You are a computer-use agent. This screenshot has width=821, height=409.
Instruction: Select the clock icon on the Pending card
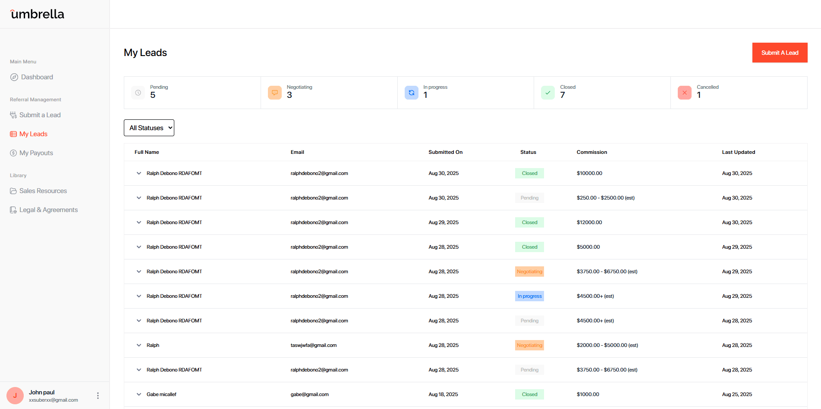[x=138, y=93]
